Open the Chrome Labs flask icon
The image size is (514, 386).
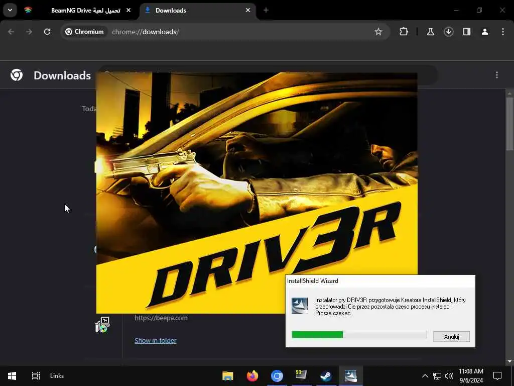(430, 32)
